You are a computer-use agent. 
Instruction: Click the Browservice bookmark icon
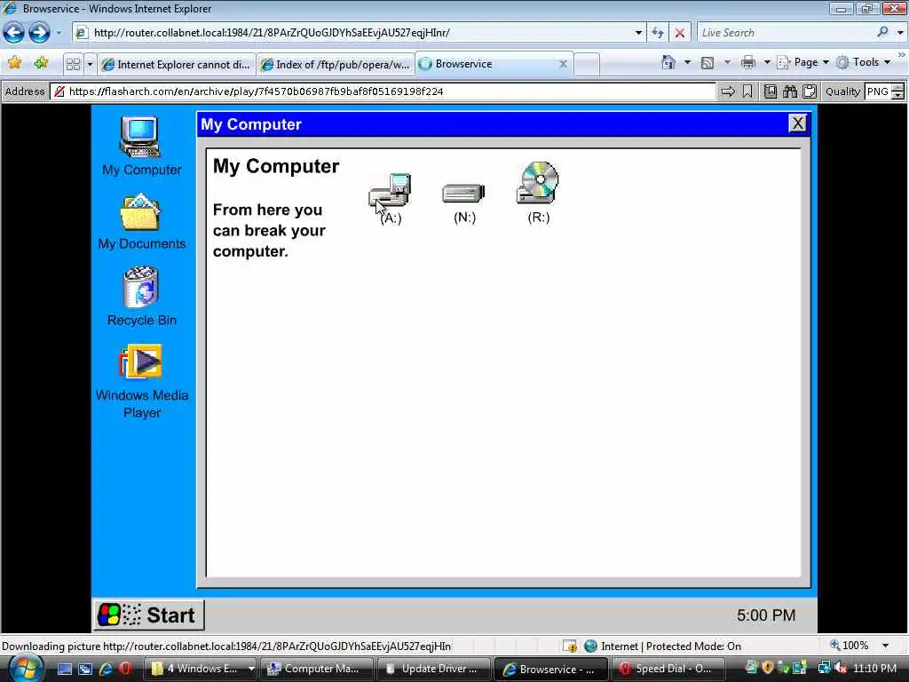click(747, 91)
